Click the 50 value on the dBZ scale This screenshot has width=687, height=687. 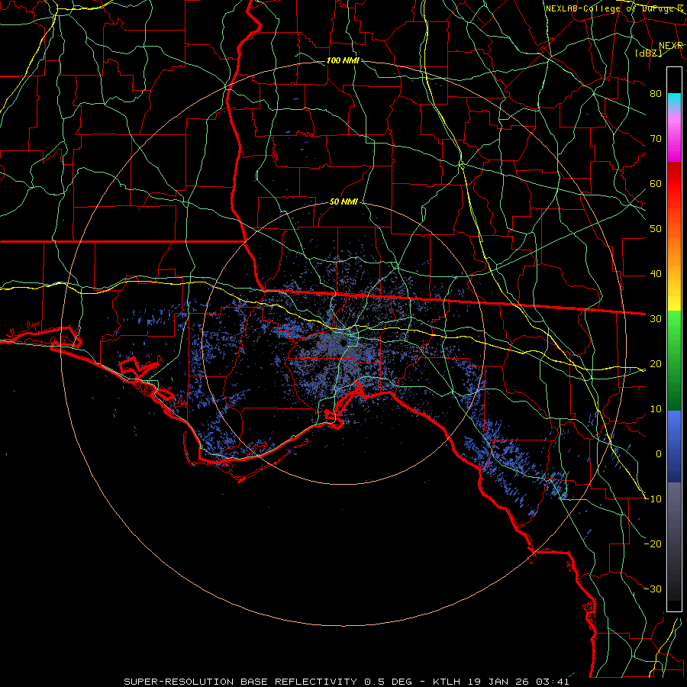656,229
